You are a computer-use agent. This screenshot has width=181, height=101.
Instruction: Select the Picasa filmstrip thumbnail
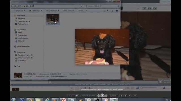point(16,89)
